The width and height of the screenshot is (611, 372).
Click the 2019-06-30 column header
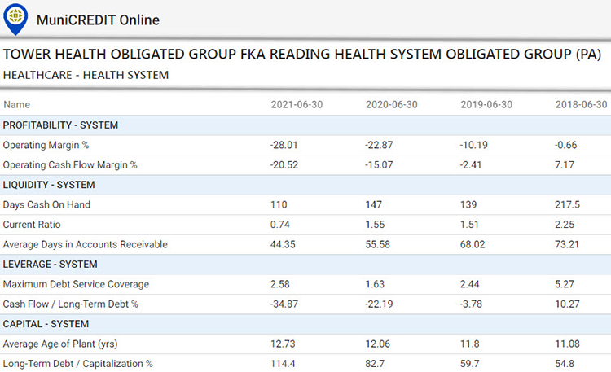486,104
